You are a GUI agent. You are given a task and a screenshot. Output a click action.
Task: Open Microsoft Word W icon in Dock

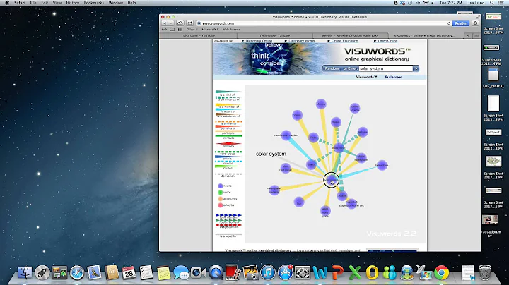(320, 272)
